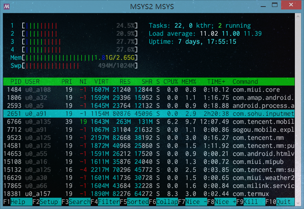
Task: Click the Swp swap usage bar
Action: [74, 66]
